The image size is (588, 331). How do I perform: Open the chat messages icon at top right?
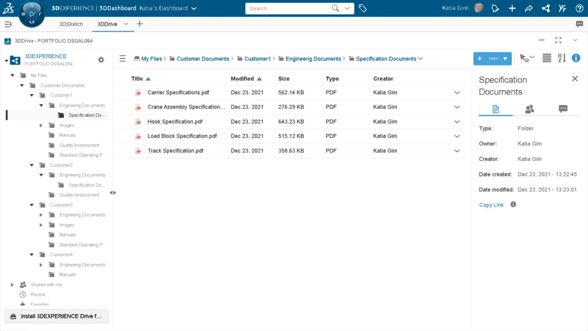coord(579,24)
